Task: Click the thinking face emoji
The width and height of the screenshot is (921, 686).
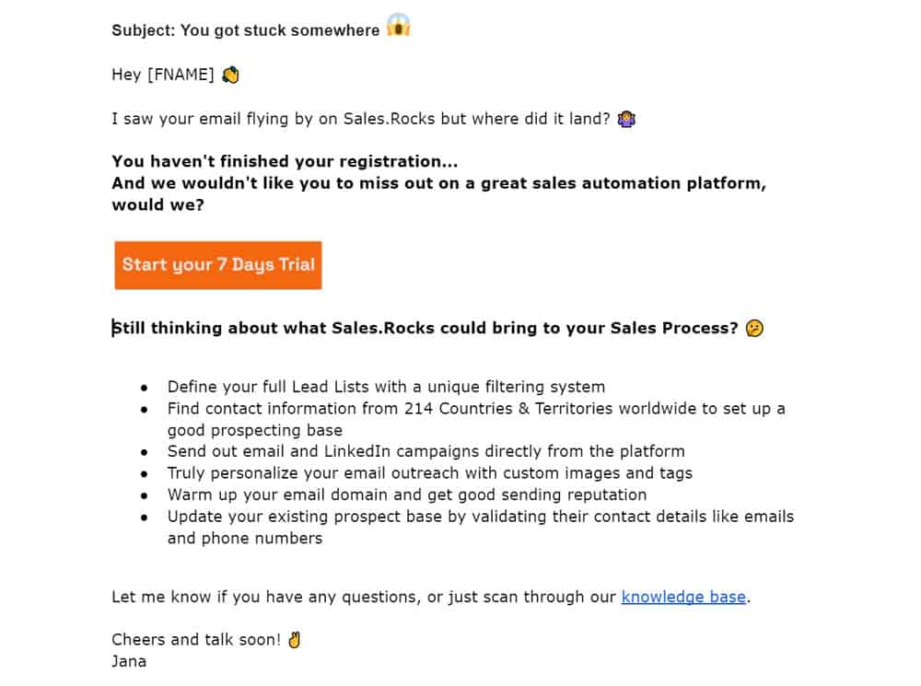Action: pyautogui.click(x=754, y=328)
